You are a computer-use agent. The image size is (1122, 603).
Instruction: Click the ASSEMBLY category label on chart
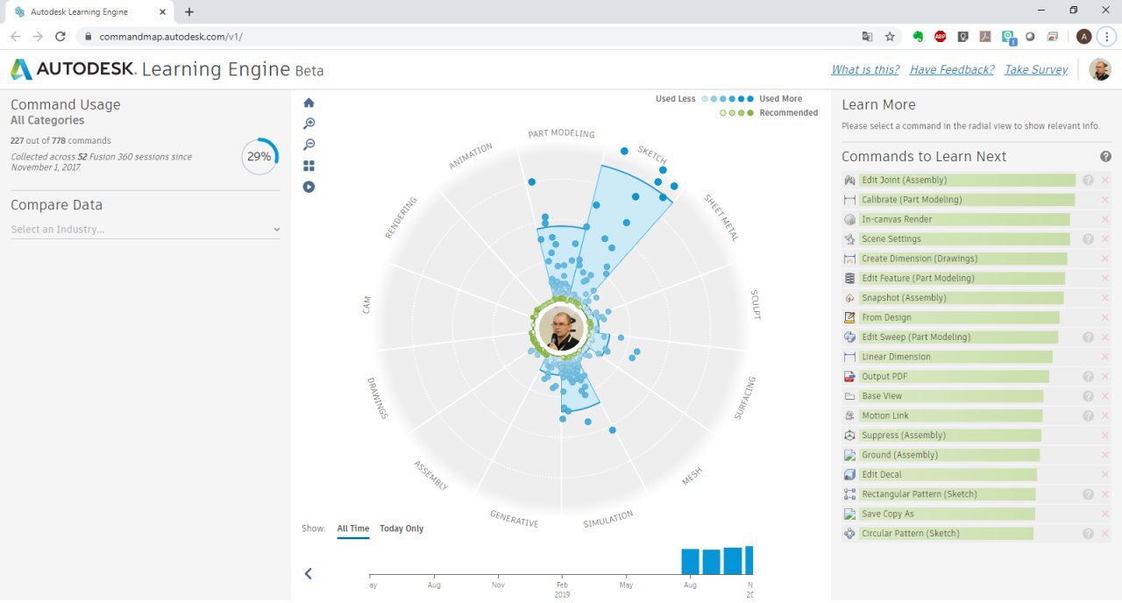click(x=431, y=475)
